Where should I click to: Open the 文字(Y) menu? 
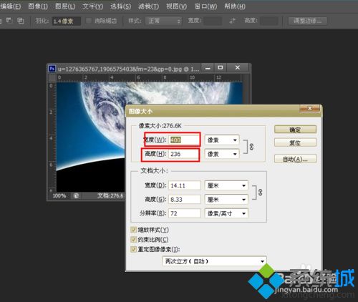click(92, 6)
